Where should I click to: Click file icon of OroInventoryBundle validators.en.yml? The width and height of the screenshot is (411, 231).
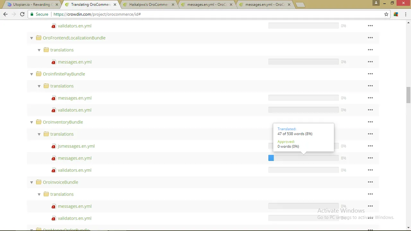pos(54,170)
